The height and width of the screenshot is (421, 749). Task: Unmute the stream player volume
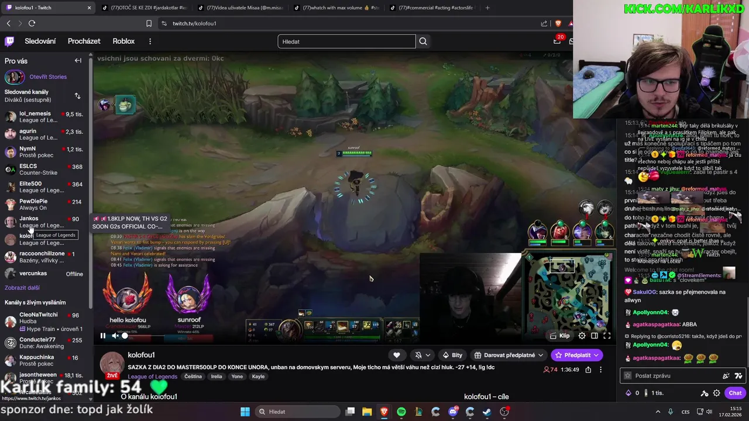(x=115, y=336)
